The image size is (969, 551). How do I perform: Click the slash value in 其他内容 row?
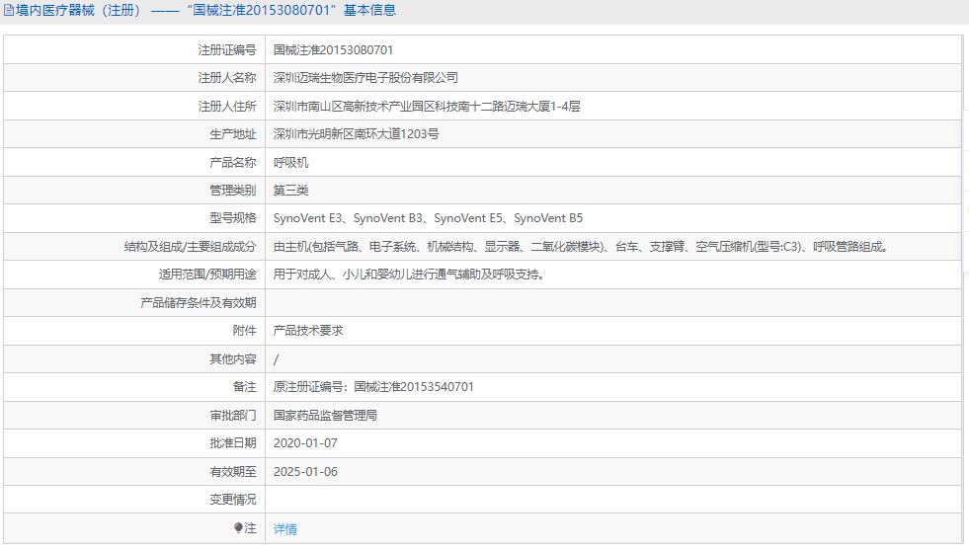coord(276,358)
